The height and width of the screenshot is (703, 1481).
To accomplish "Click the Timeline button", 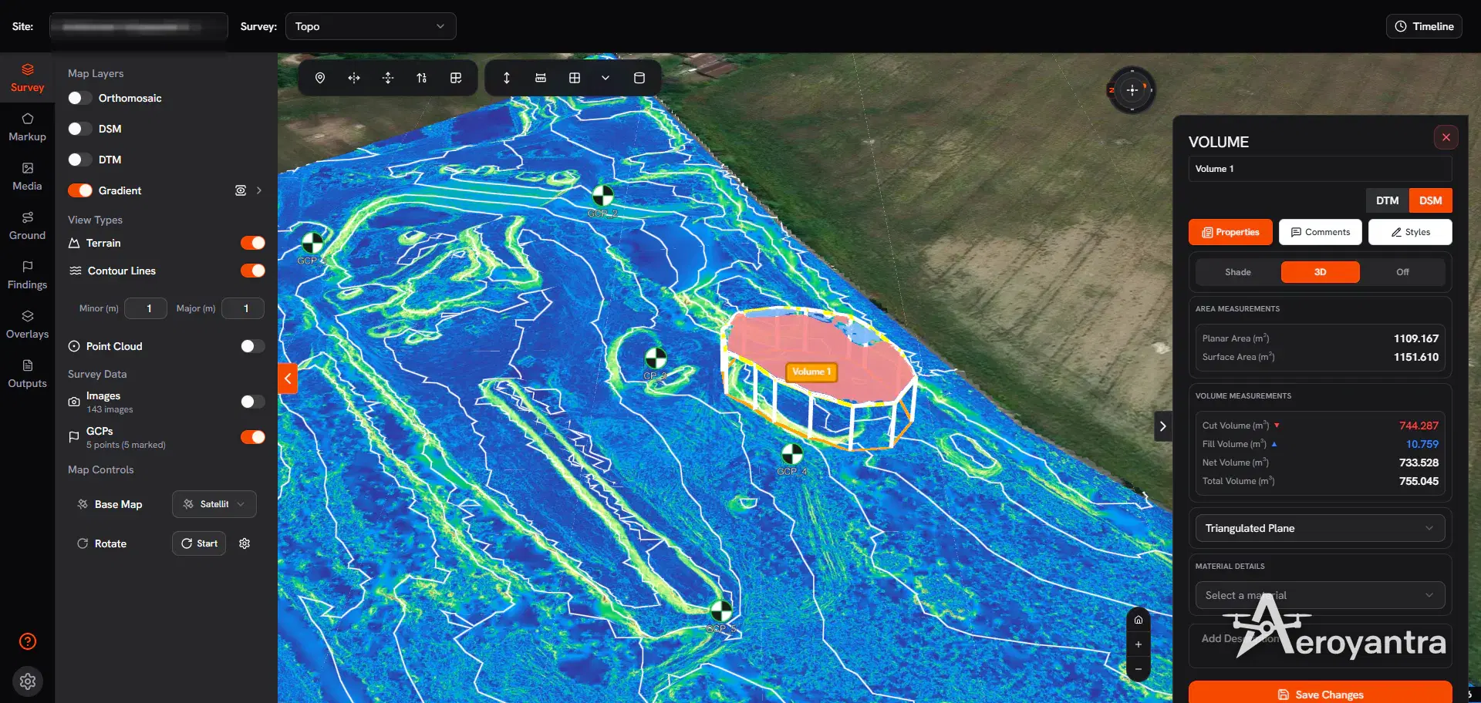I will [1424, 26].
